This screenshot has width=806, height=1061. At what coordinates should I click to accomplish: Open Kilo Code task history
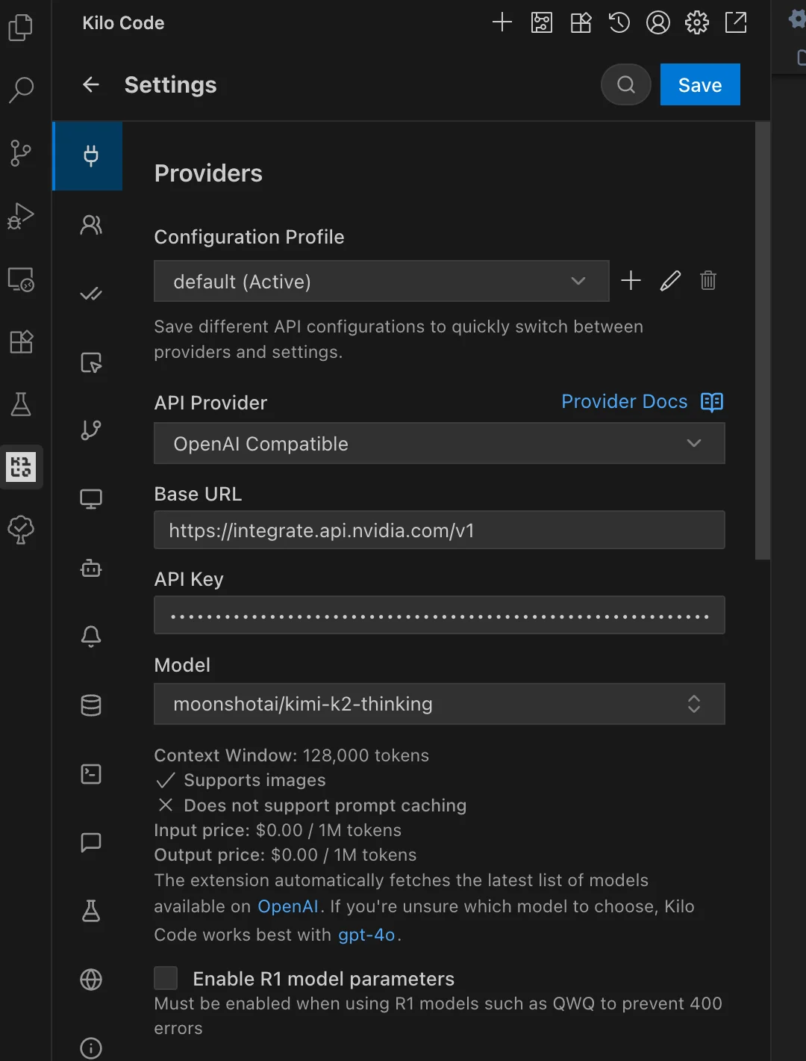click(619, 22)
